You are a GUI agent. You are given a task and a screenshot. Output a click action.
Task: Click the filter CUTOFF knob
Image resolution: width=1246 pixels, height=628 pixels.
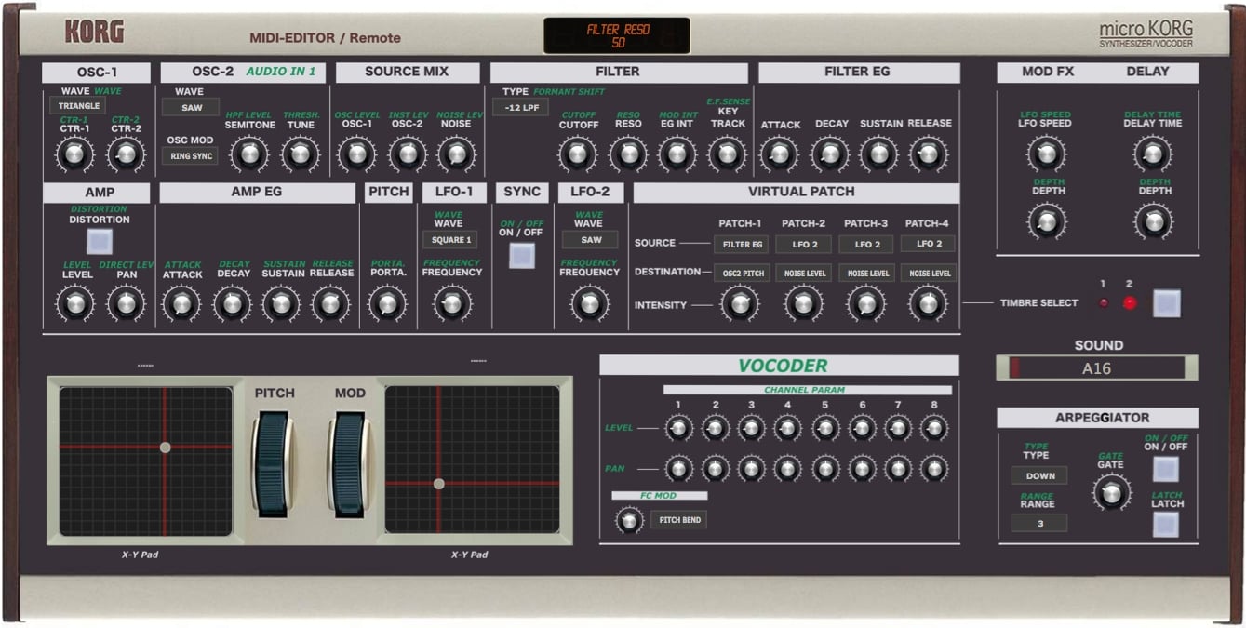[578, 154]
